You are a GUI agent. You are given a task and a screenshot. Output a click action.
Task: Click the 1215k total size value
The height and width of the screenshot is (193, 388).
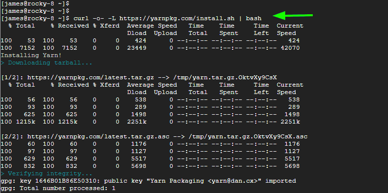coord(26,122)
